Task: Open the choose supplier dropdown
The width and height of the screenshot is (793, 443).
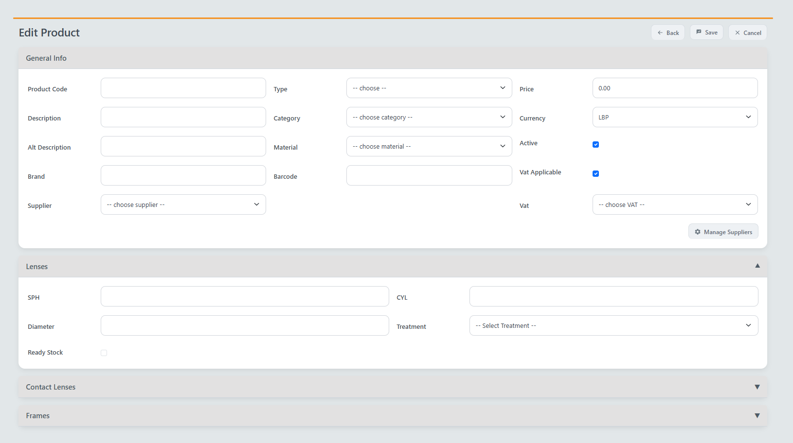Action: click(x=183, y=204)
